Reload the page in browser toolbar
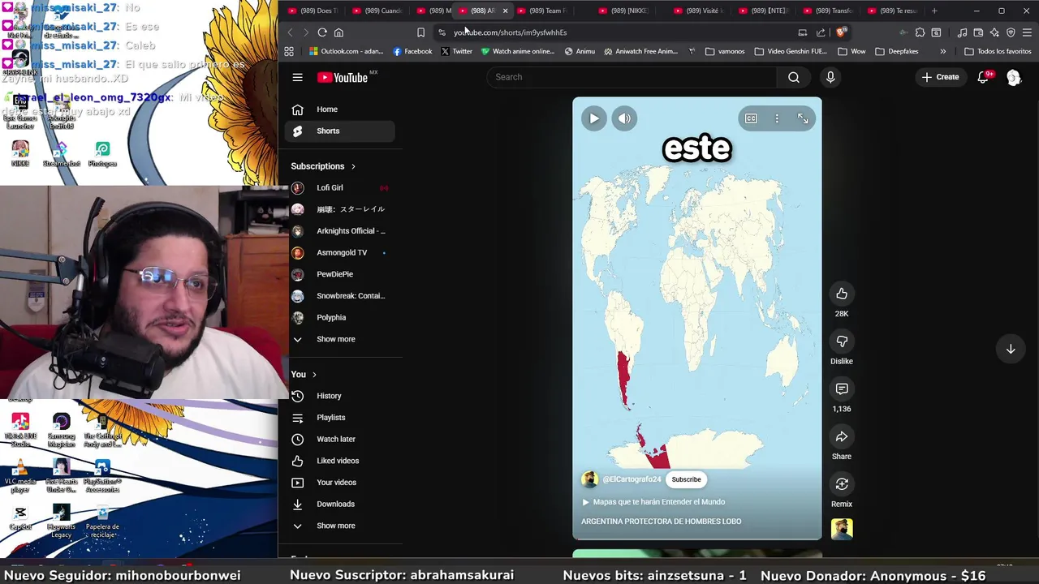The image size is (1039, 584). (x=322, y=32)
